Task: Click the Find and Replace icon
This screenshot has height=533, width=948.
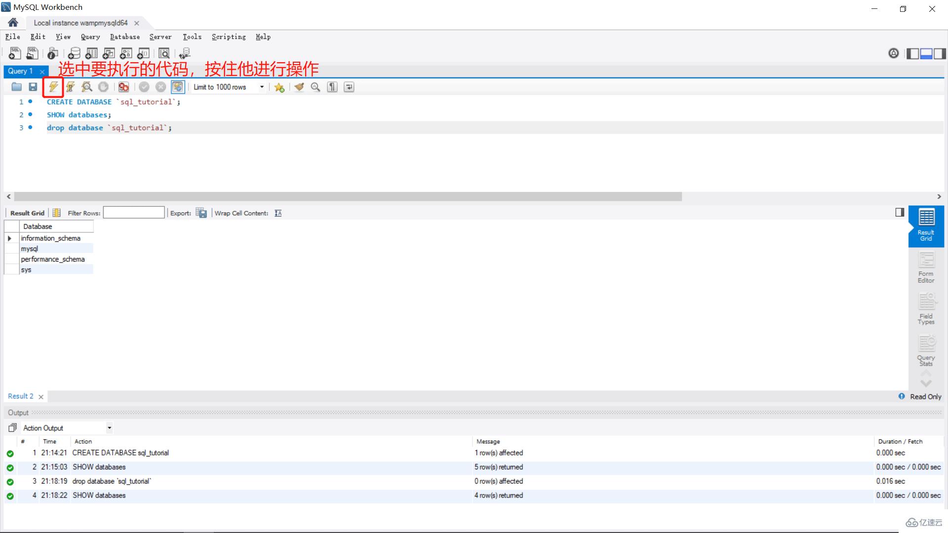Action: [x=316, y=86]
